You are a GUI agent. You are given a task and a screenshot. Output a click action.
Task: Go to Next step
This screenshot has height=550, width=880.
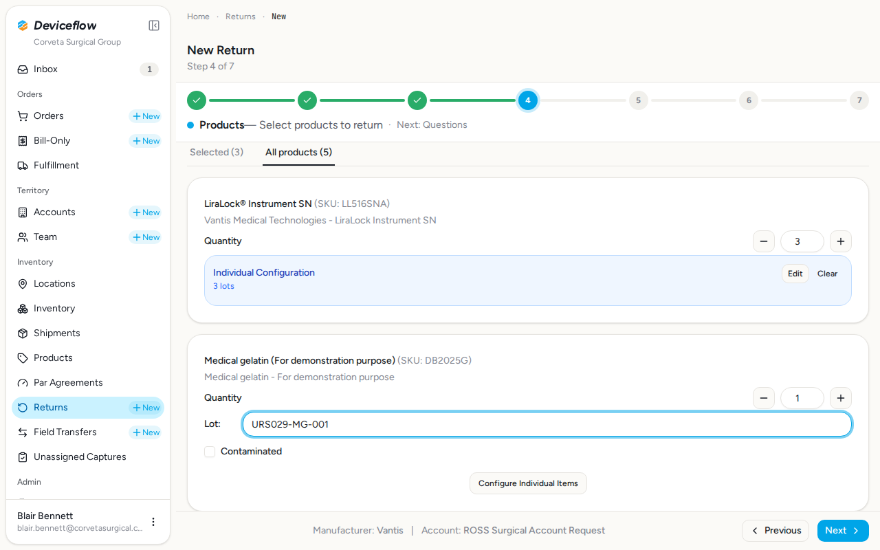843,531
